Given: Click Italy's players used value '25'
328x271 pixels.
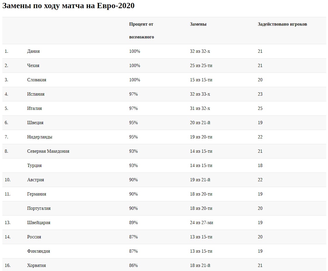Looking at the screenshot, I should click(x=260, y=108).
